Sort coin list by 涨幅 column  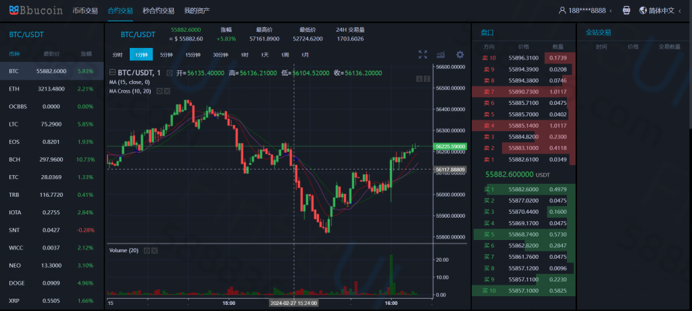86,53
